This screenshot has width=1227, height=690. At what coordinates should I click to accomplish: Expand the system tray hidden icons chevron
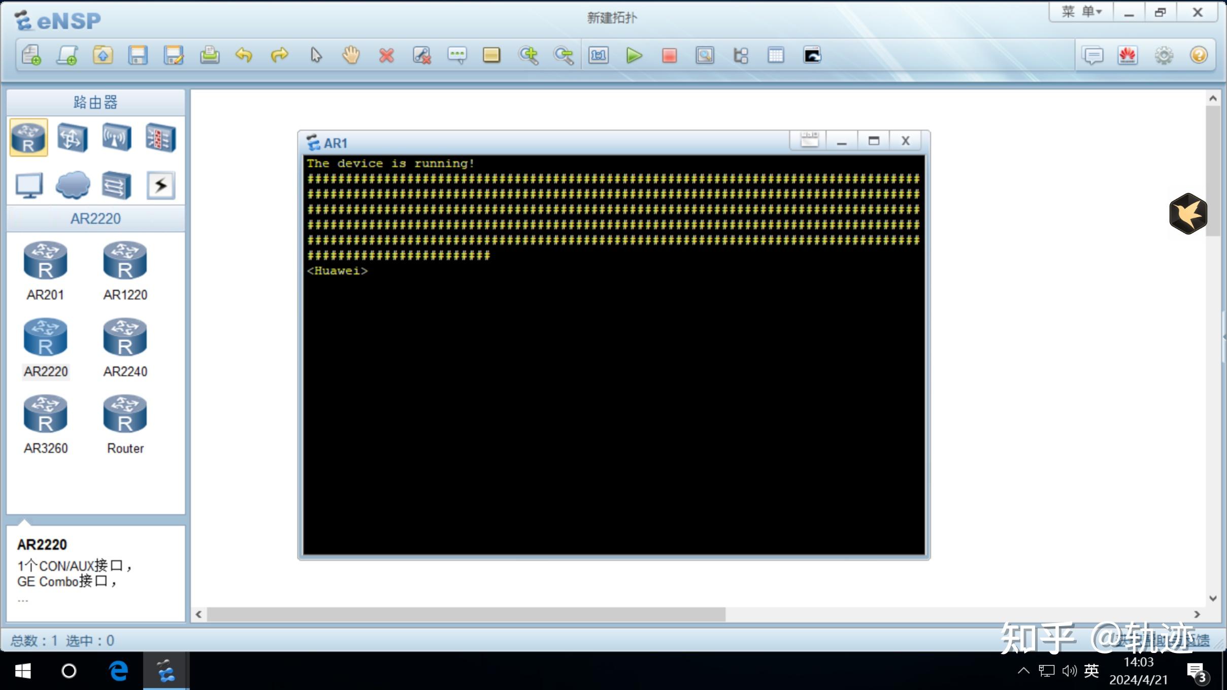pyautogui.click(x=1023, y=671)
